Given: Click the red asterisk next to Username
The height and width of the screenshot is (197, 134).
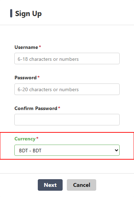Looking at the screenshot, I should [40, 47].
